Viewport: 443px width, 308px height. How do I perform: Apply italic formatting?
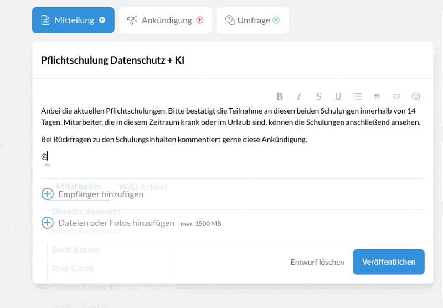point(299,96)
